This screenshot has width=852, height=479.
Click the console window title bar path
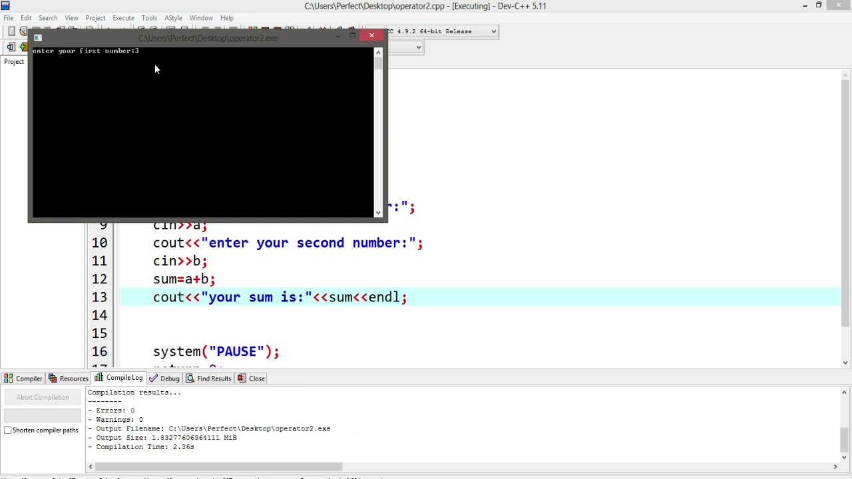(x=208, y=38)
